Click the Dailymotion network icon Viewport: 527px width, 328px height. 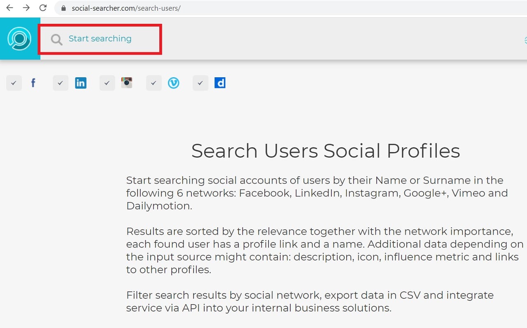coord(220,83)
